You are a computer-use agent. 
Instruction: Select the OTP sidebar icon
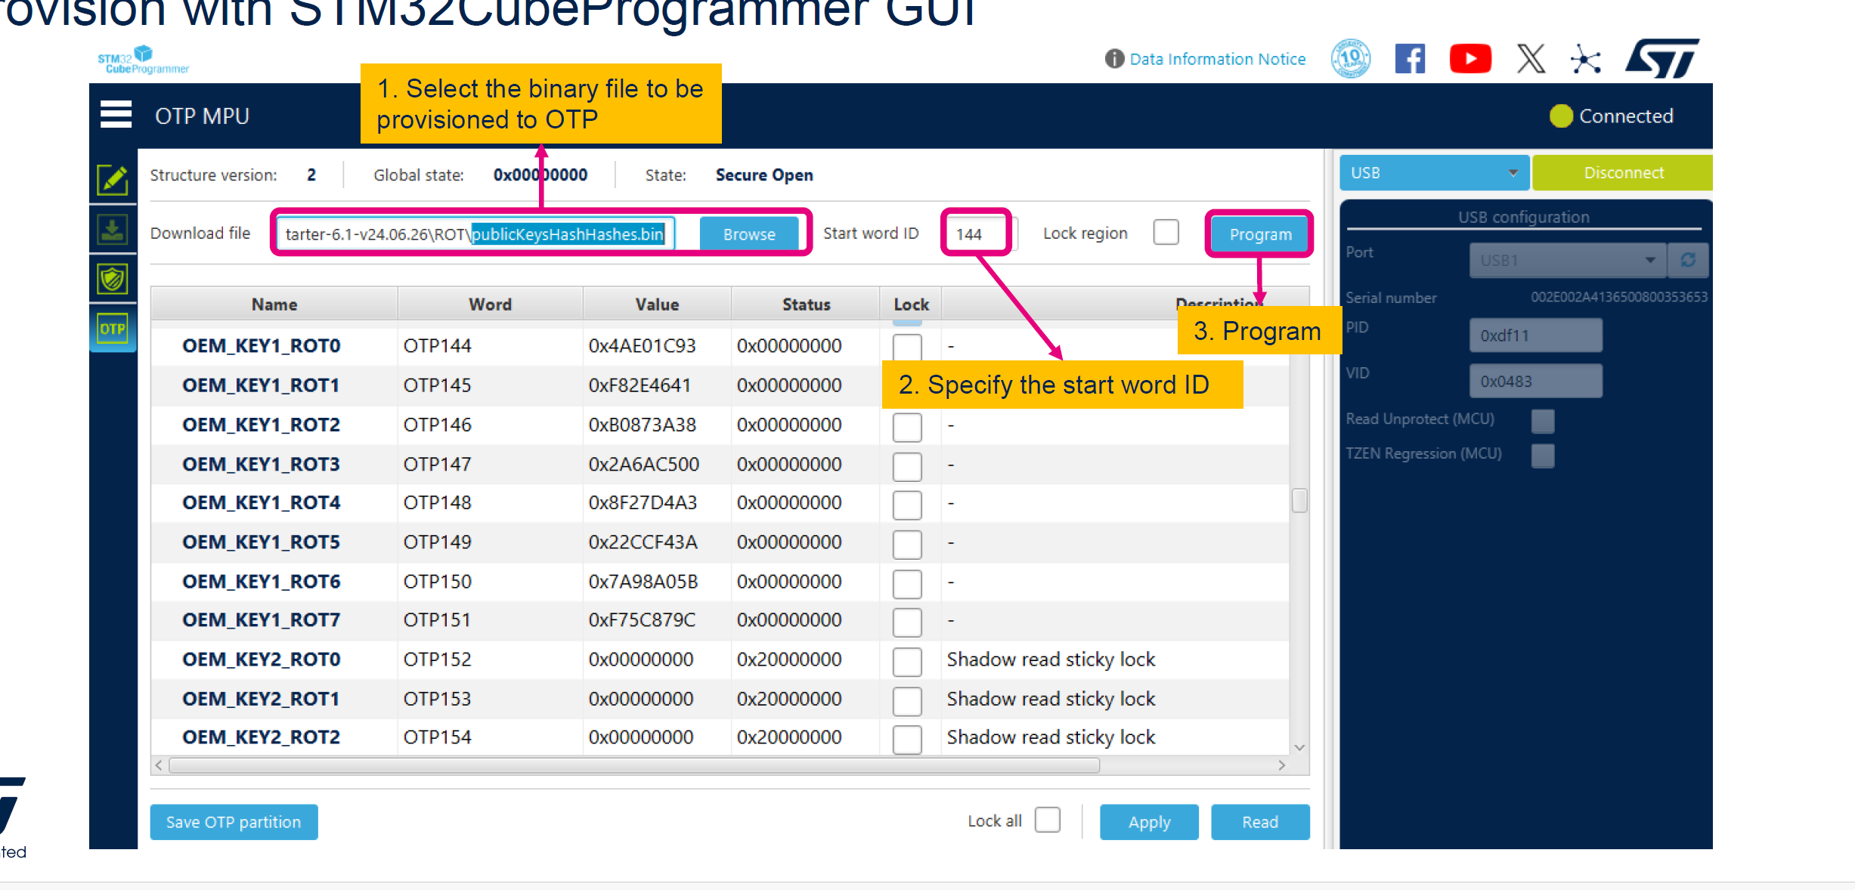click(113, 329)
